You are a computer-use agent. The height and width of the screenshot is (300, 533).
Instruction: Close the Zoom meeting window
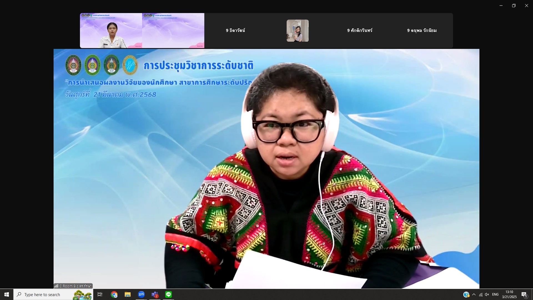click(527, 6)
